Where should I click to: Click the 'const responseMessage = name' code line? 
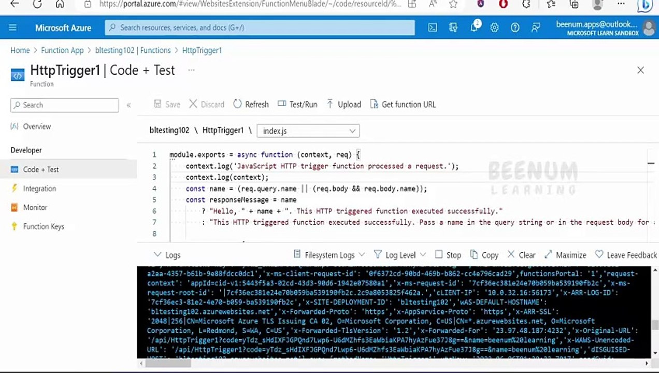(241, 200)
